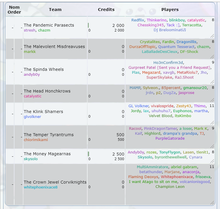
Task: Click player count 11 in Klink Shamers row
Action: (212, 106)
